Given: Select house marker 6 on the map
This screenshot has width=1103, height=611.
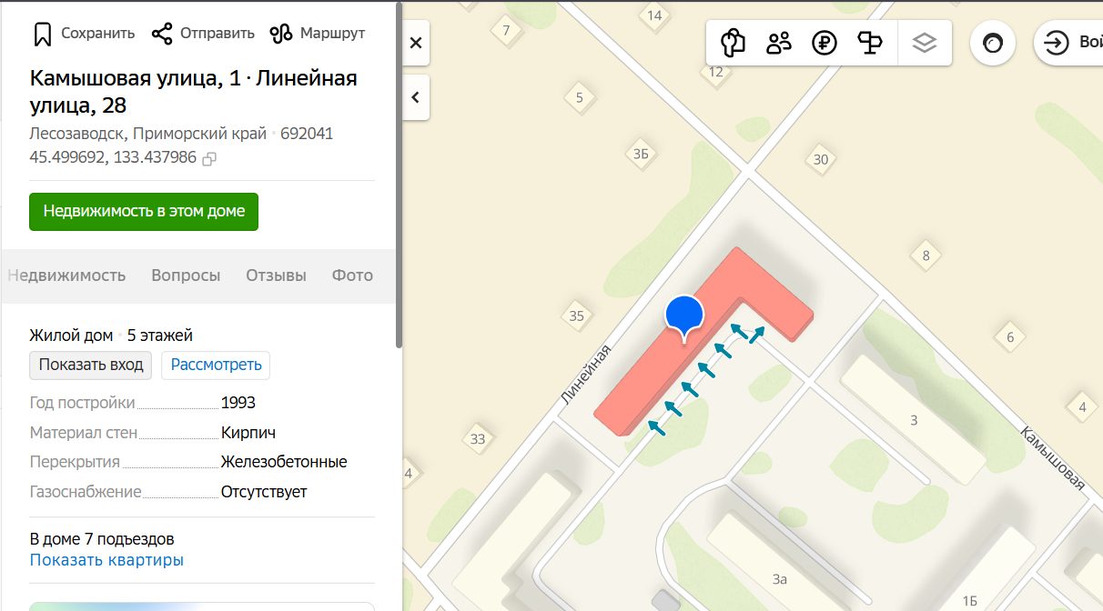Looking at the screenshot, I should [x=1010, y=338].
